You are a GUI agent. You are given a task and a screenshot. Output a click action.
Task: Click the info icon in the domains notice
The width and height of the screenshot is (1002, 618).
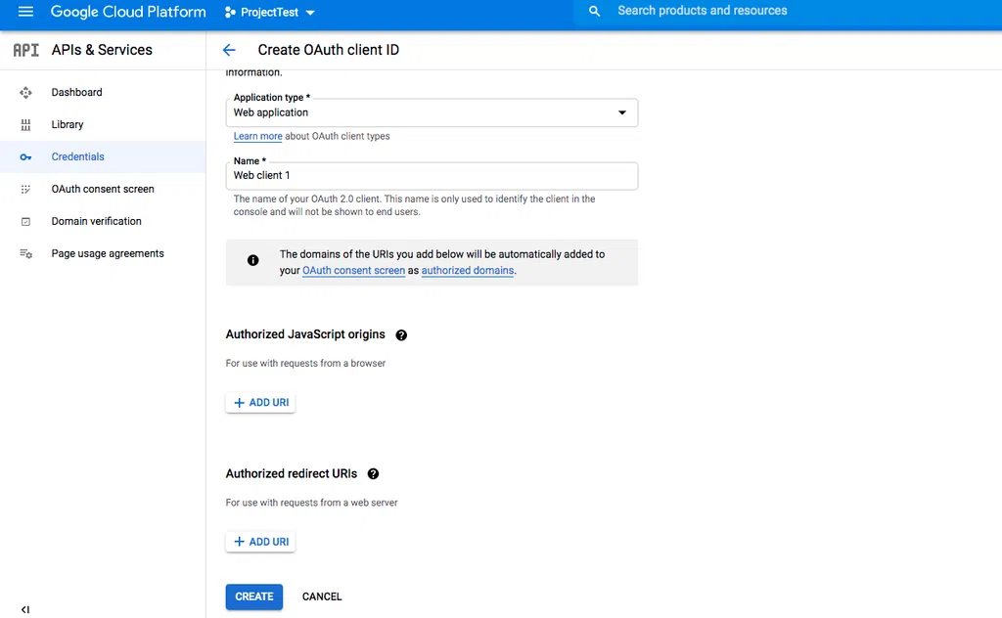click(x=253, y=260)
